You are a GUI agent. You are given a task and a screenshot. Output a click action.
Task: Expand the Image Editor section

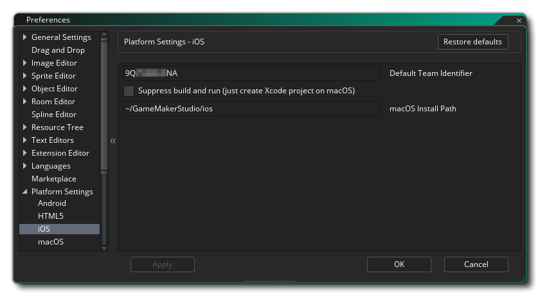click(25, 63)
